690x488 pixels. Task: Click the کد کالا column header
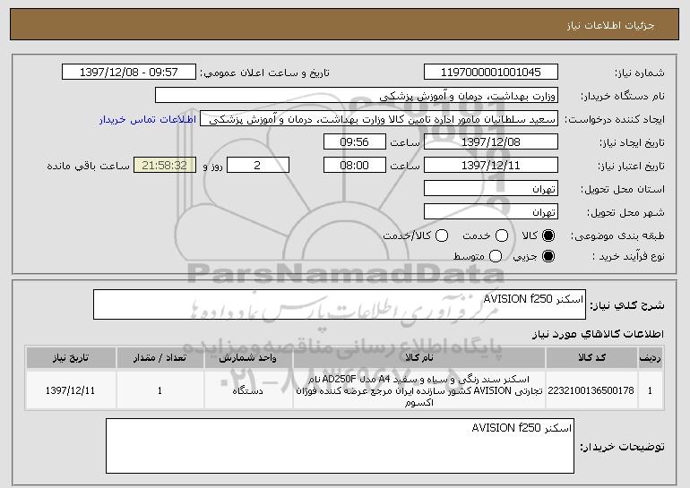tap(591, 358)
